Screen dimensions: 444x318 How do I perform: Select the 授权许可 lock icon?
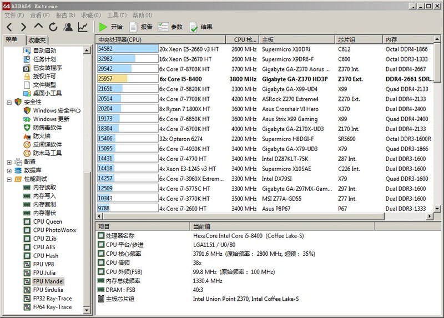point(27,77)
